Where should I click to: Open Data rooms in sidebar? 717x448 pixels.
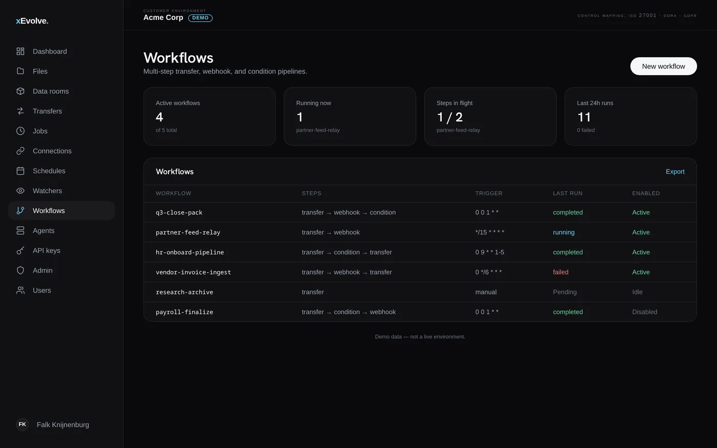[61, 91]
